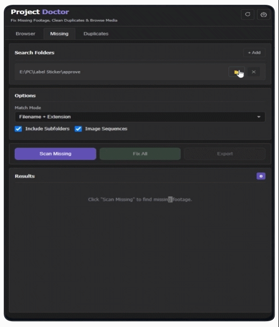Switch to the Browser tab
This screenshot has width=279, height=327.
coord(25,34)
